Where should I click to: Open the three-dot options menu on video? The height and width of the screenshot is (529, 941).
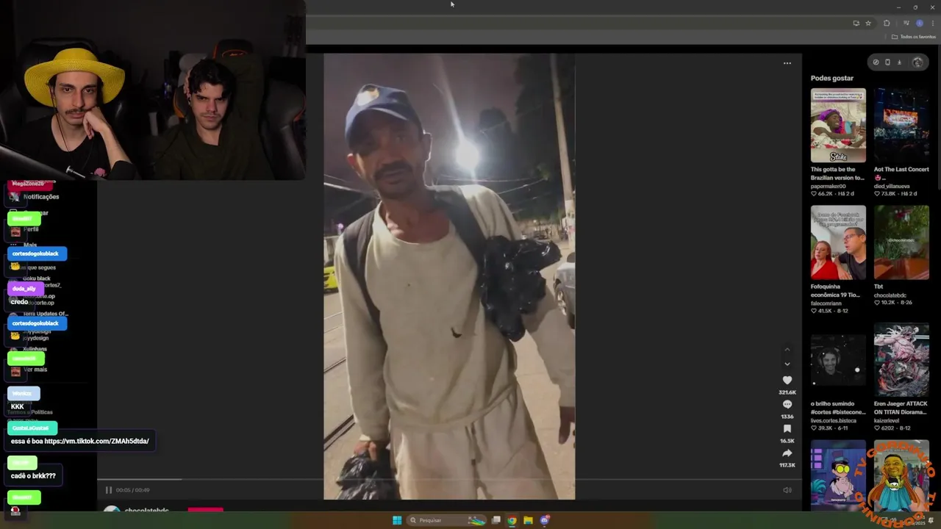[787, 63]
